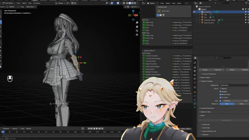Open the Add menu in 3D viewport header
This screenshot has width=249, height=140.
pyautogui.click(x=30, y=3)
